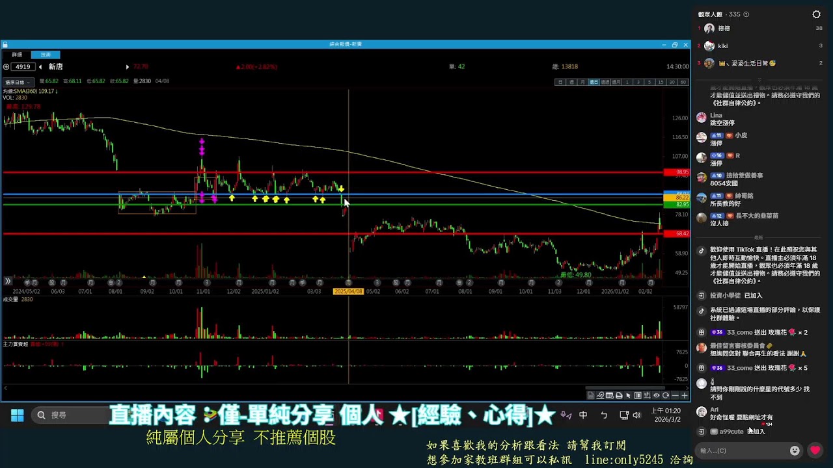Screen dimensions: 833x468
Task: Click the 中 input method indicator
Action: pyautogui.click(x=583, y=415)
